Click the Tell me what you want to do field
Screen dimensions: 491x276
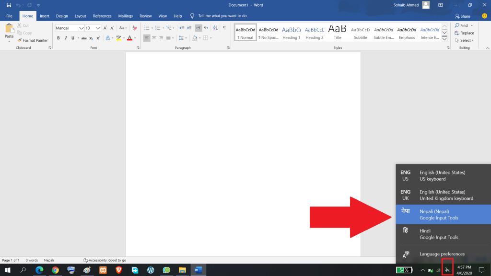pos(222,16)
